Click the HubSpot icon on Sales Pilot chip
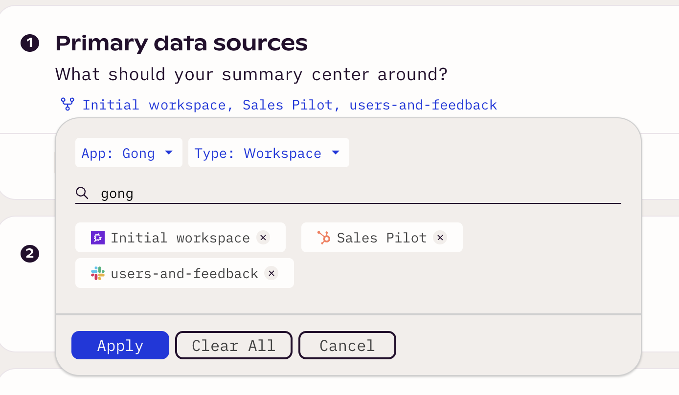679x395 pixels. [x=324, y=238]
